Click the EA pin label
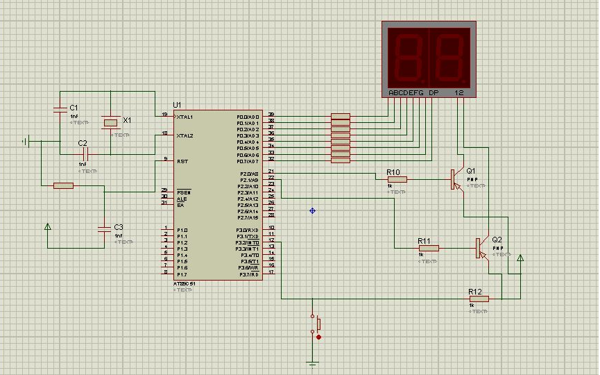 click(x=180, y=206)
